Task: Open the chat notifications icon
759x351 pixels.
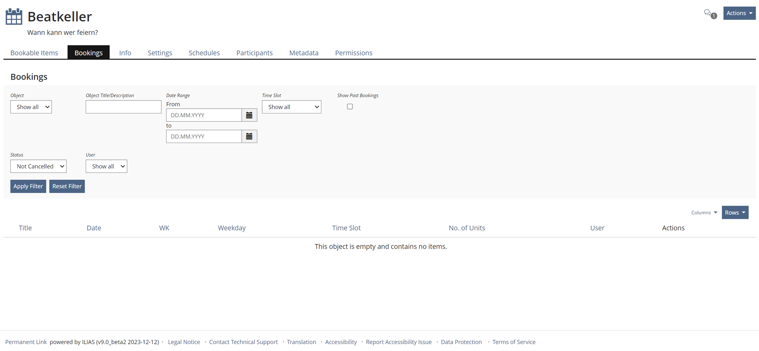Action: coord(709,13)
